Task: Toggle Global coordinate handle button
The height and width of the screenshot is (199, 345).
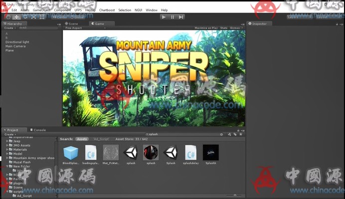Action: point(77,17)
